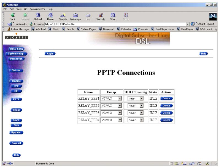Open the Instant Message shortcut
The height and width of the screenshot is (167, 219).
(x=18, y=29)
